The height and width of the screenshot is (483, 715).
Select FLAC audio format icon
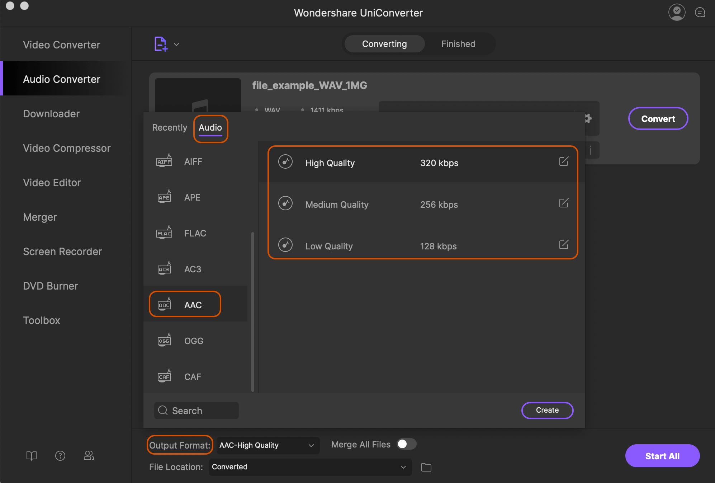coord(164,232)
